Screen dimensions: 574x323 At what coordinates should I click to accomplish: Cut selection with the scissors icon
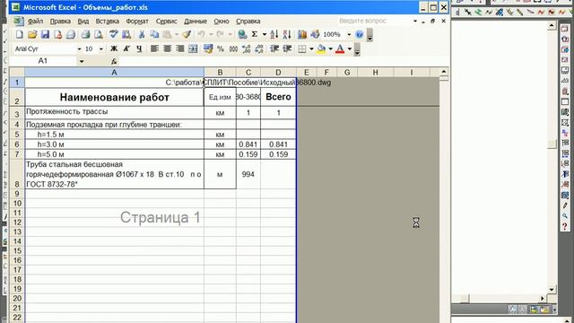(x=142, y=34)
